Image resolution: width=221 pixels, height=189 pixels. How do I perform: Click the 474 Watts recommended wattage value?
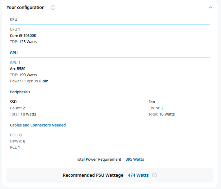click(x=138, y=175)
